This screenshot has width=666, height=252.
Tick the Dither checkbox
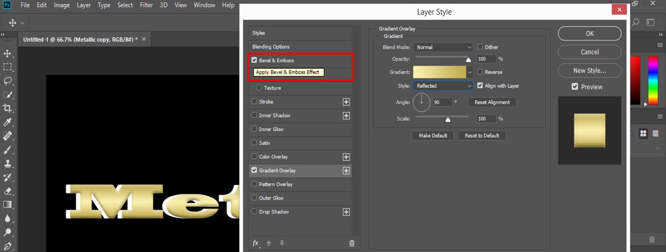(480, 47)
